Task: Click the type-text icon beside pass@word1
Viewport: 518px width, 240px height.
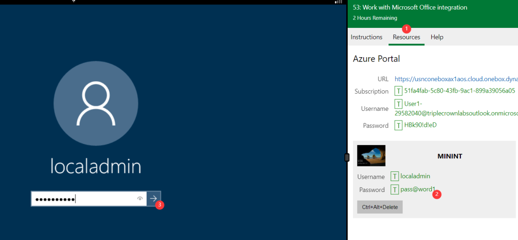Action: click(x=394, y=190)
